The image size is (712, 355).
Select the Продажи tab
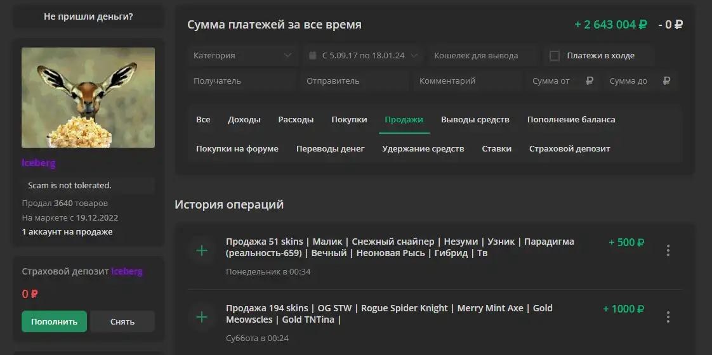point(404,120)
